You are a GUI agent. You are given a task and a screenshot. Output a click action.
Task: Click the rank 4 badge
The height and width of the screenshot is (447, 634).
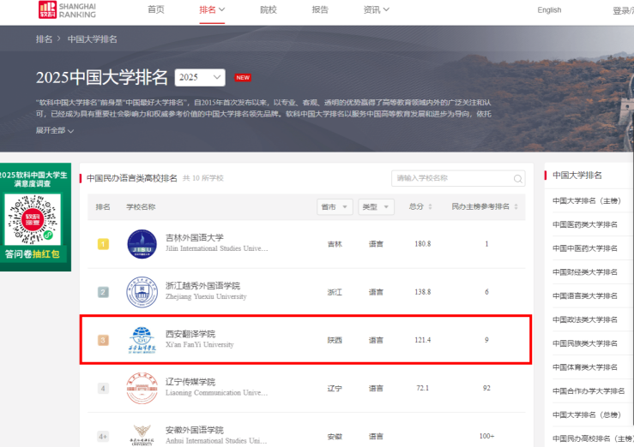tap(103, 388)
